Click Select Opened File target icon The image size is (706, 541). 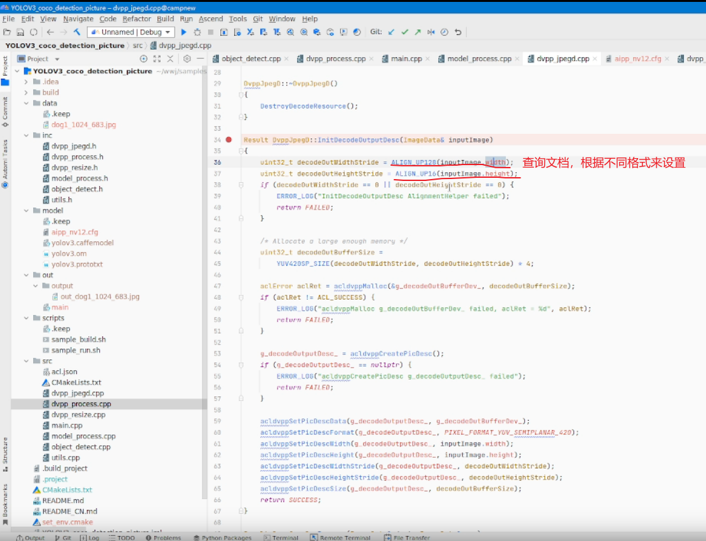tap(143, 58)
